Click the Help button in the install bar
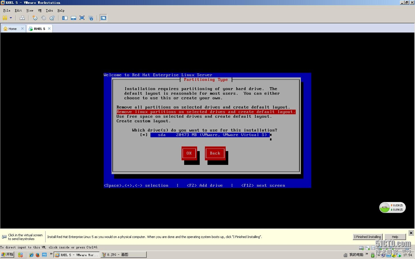The width and height of the screenshot is (415, 259). point(395,237)
